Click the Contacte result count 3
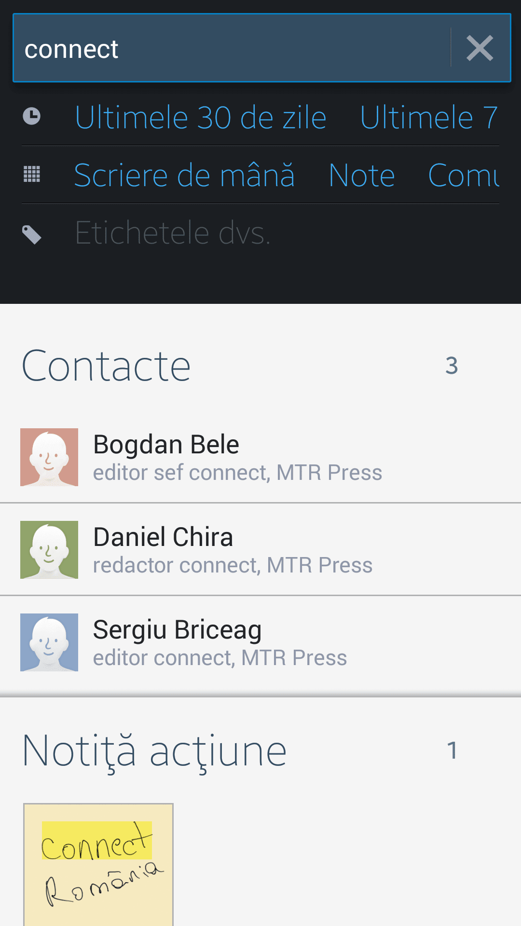Viewport: 521px width, 926px height. click(x=452, y=366)
